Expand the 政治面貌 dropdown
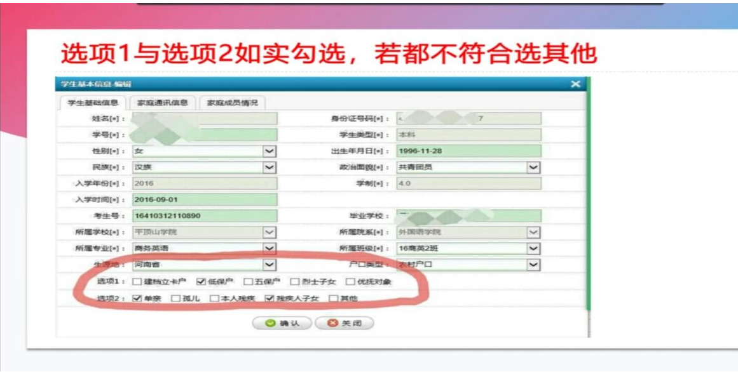This screenshot has height=372, width=738. tap(534, 168)
